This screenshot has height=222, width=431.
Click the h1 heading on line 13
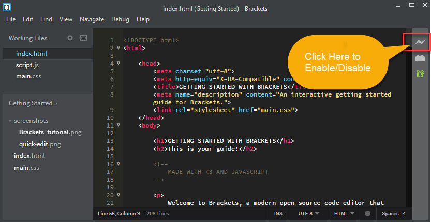click(x=224, y=141)
